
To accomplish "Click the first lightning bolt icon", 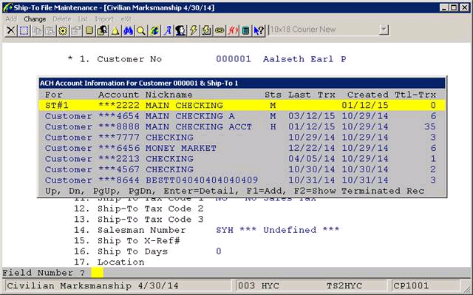I will (194, 30).
